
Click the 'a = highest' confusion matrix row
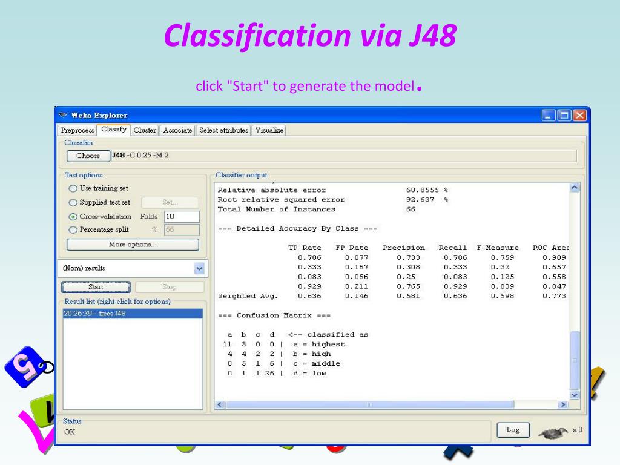pyautogui.click(x=284, y=345)
